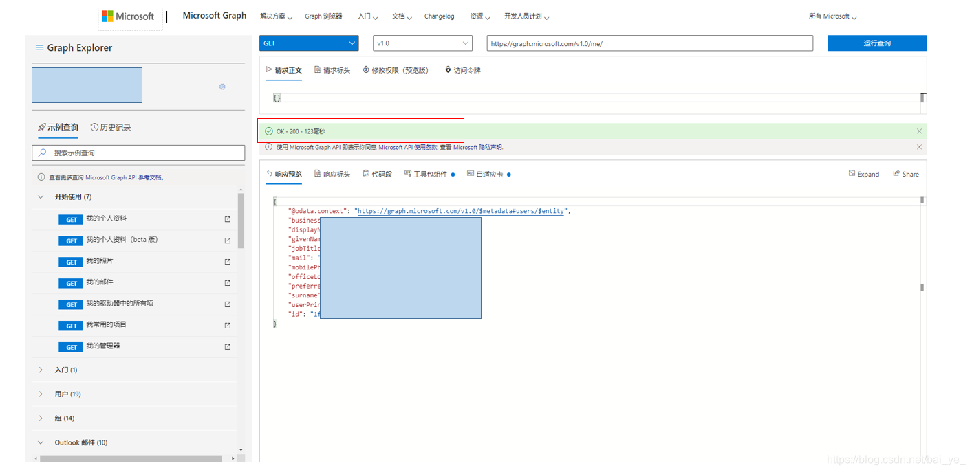The width and height of the screenshot is (972, 472).
Task: Open the 开发人员计划 navigation dropdown
Action: [526, 16]
